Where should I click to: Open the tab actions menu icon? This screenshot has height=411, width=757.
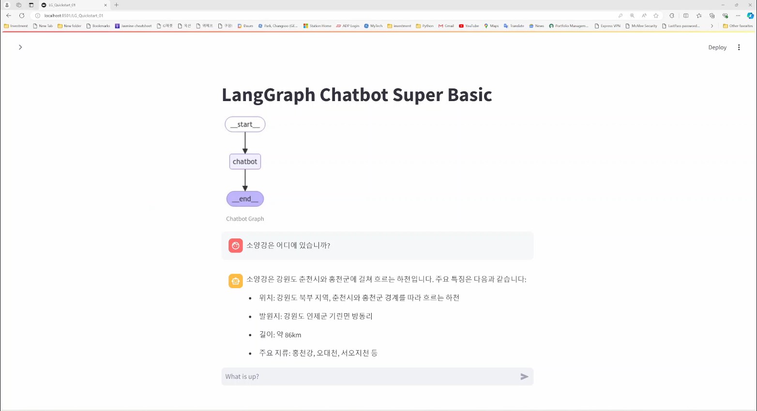click(x=31, y=5)
